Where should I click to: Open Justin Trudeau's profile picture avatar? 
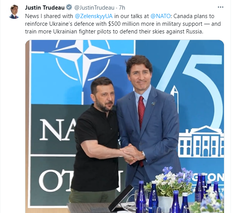(14, 12)
